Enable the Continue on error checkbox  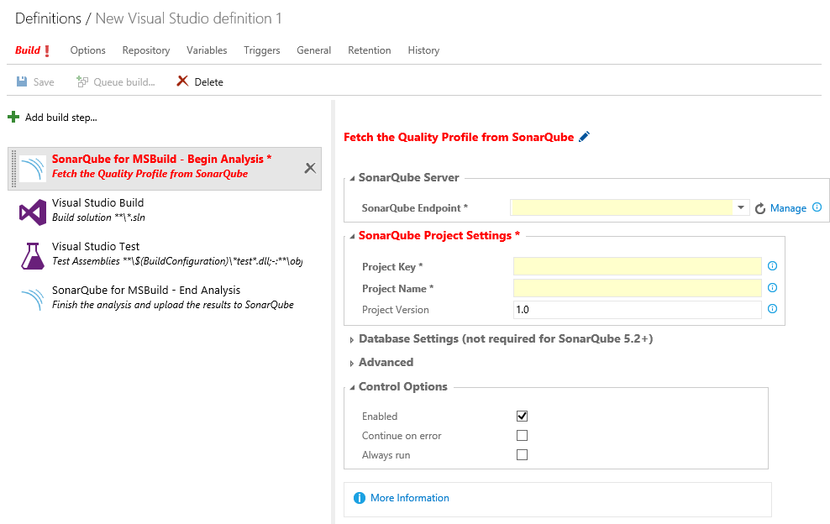point(522,436)
